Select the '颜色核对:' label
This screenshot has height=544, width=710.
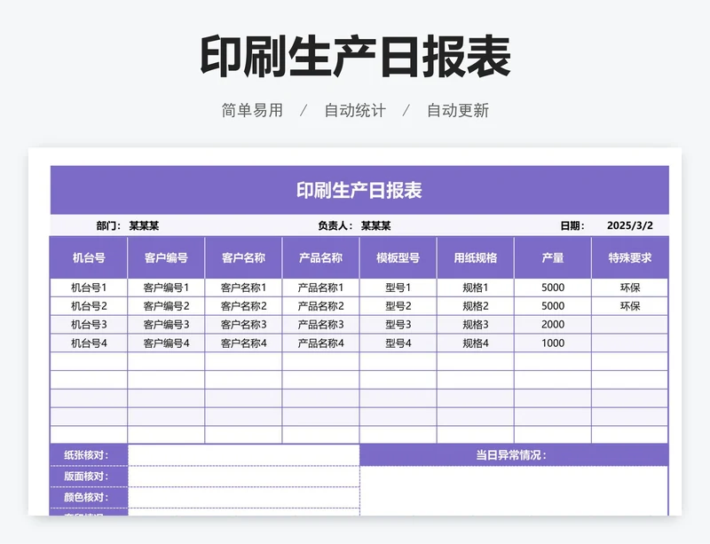click(89, 497)
